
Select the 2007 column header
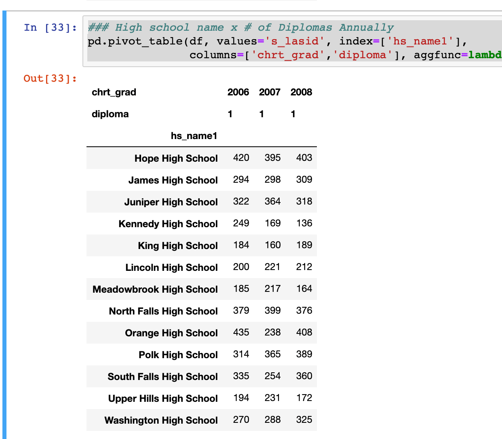pos(269,92)
